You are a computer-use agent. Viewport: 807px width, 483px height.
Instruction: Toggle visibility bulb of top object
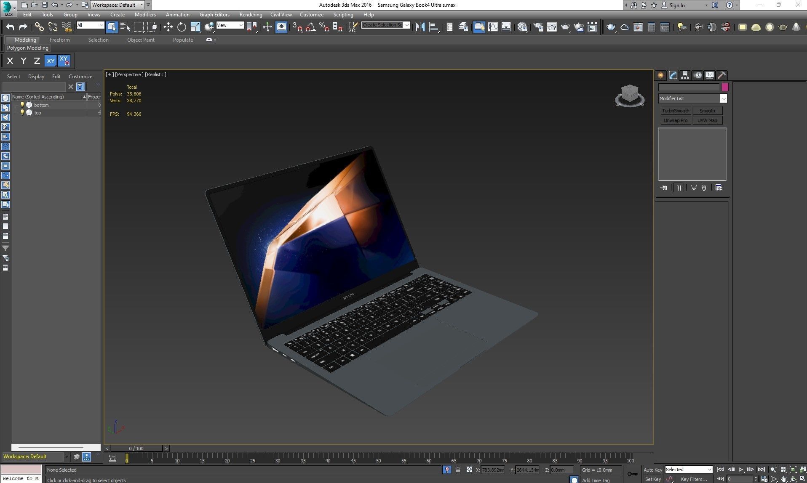[22, 112]
